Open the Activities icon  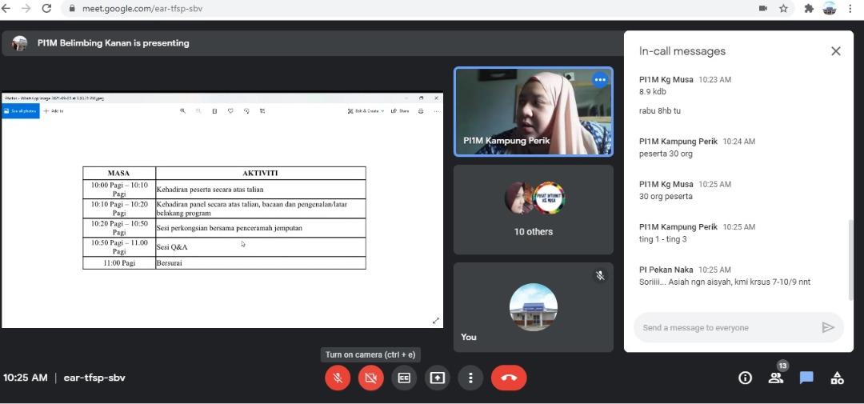pyautogui.click(x=837, y=378)
